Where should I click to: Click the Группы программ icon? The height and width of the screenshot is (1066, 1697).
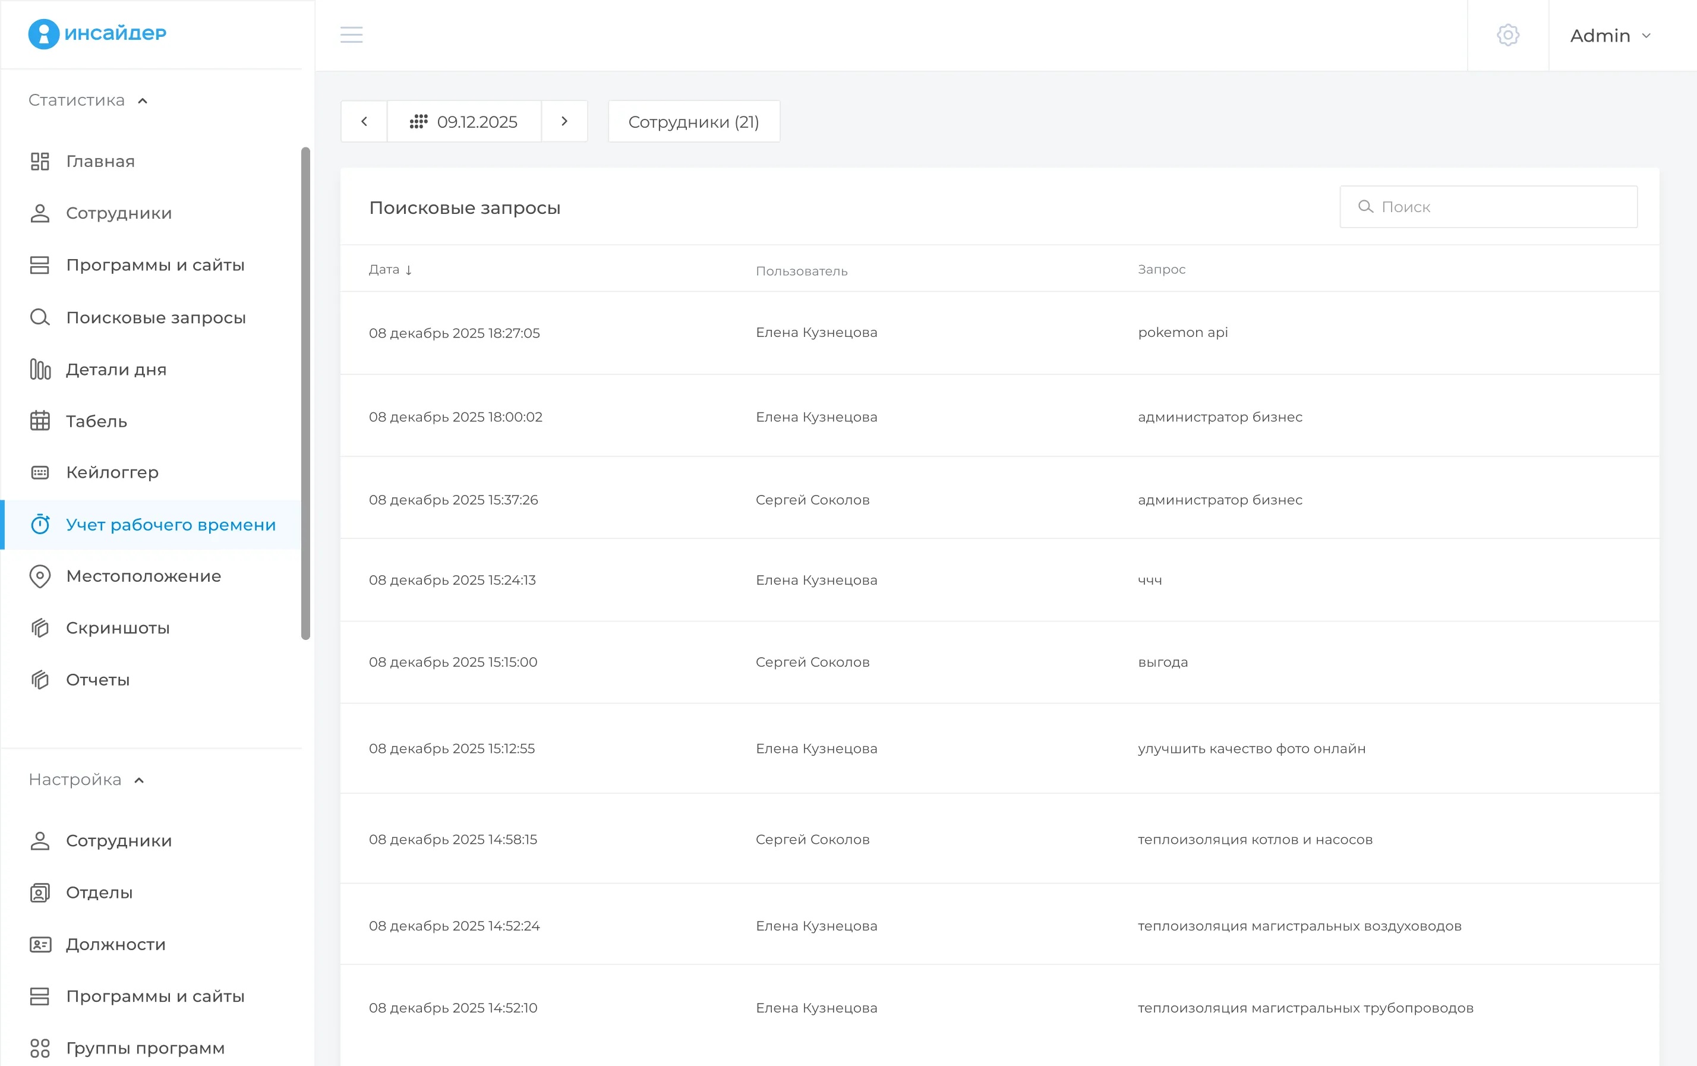pos(40,1048)
